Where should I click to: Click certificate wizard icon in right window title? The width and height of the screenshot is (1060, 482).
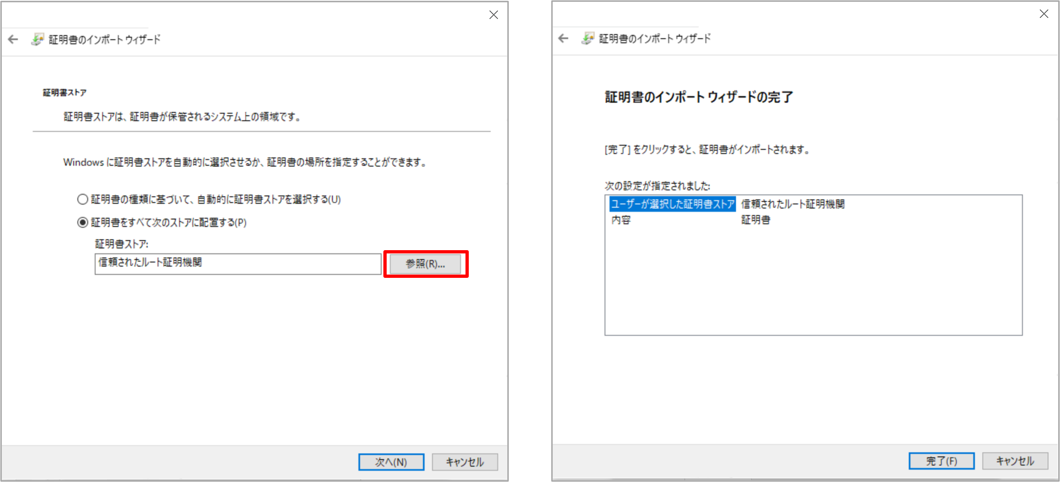pyautogui.click(x=587, y=38)
